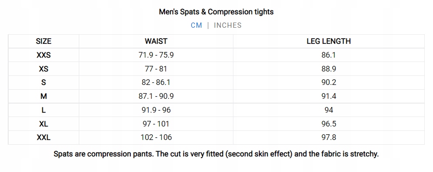
Task: Select the XL size row label
Action: [x=44, y=123]
